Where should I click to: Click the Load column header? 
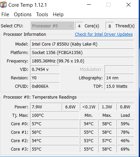click(125, 115)
